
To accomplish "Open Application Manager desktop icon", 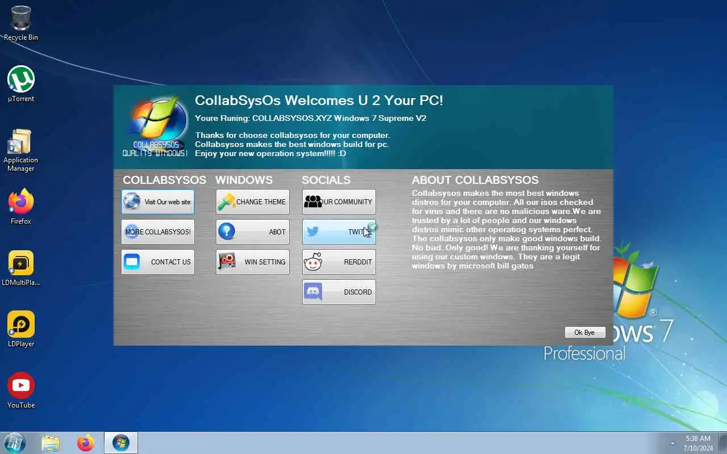I will 21,150.
